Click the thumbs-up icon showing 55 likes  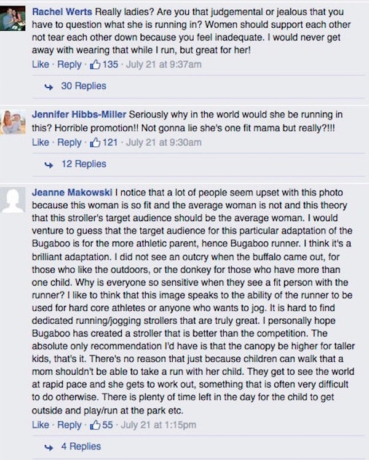point(95,425)
